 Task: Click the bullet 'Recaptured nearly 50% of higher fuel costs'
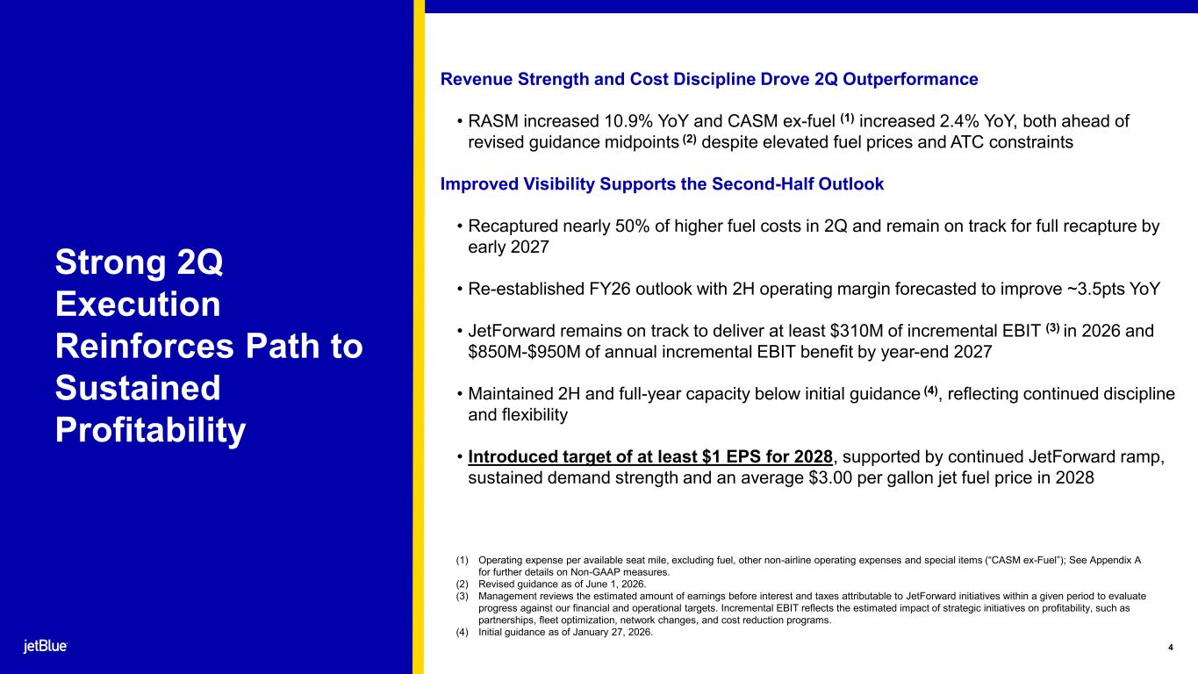(808, 237)
